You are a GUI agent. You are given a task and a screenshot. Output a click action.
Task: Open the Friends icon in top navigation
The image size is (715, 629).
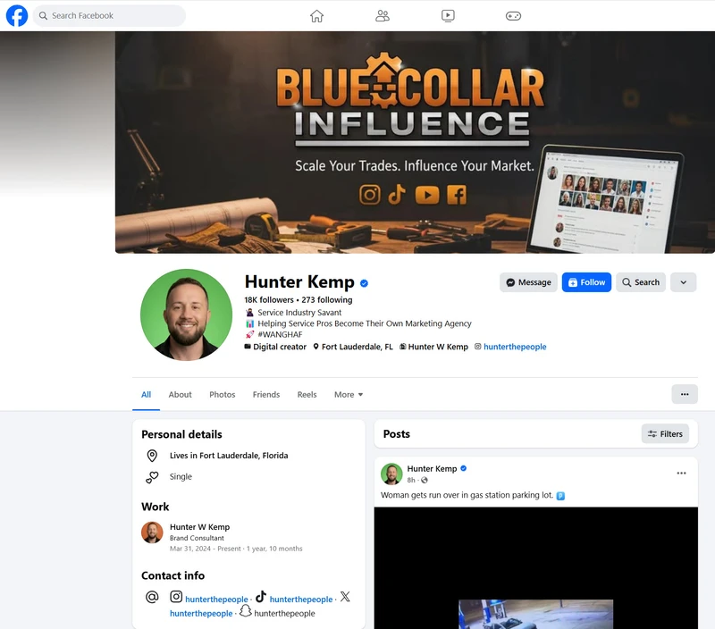click(x=383, y=16)
